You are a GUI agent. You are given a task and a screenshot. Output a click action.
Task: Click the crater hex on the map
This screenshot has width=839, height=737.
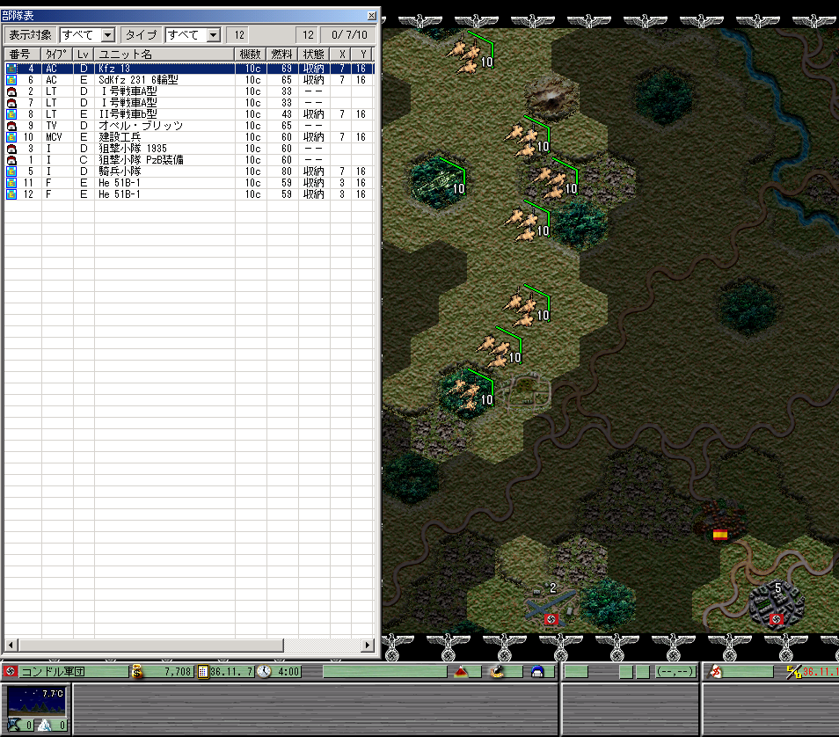(x=551, y=97)
